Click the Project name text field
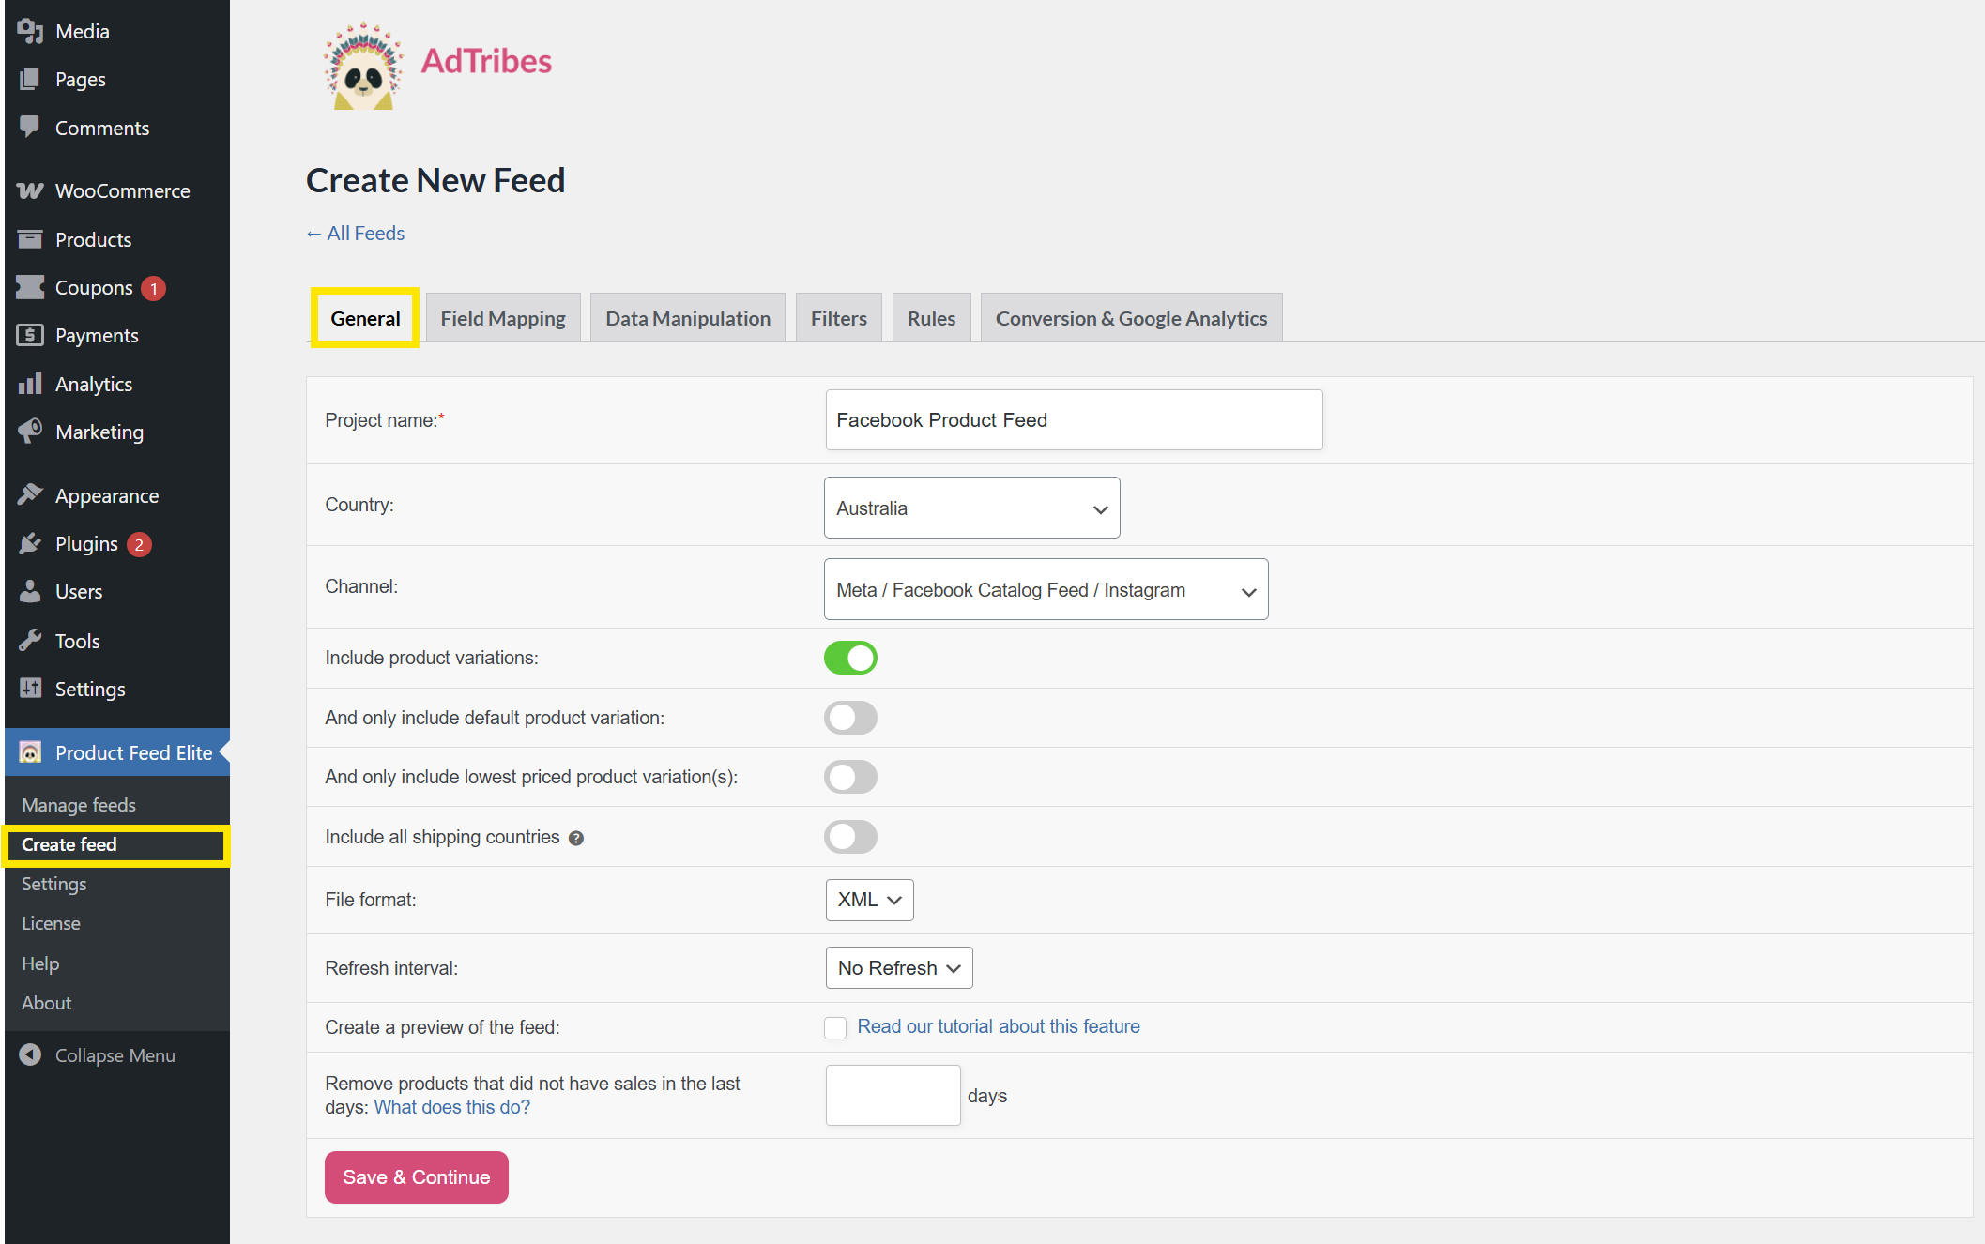 click(1074, 420)
